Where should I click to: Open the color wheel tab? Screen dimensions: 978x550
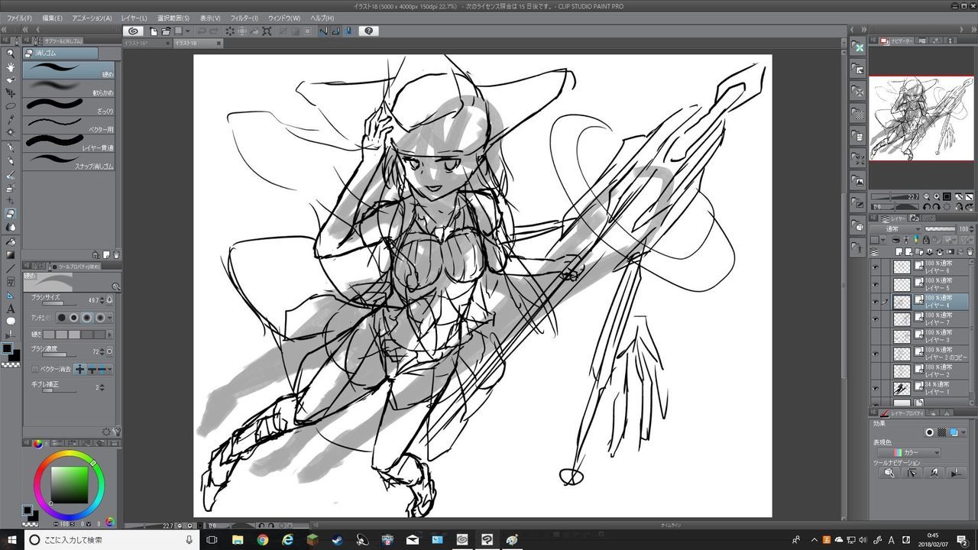point(38,443)
